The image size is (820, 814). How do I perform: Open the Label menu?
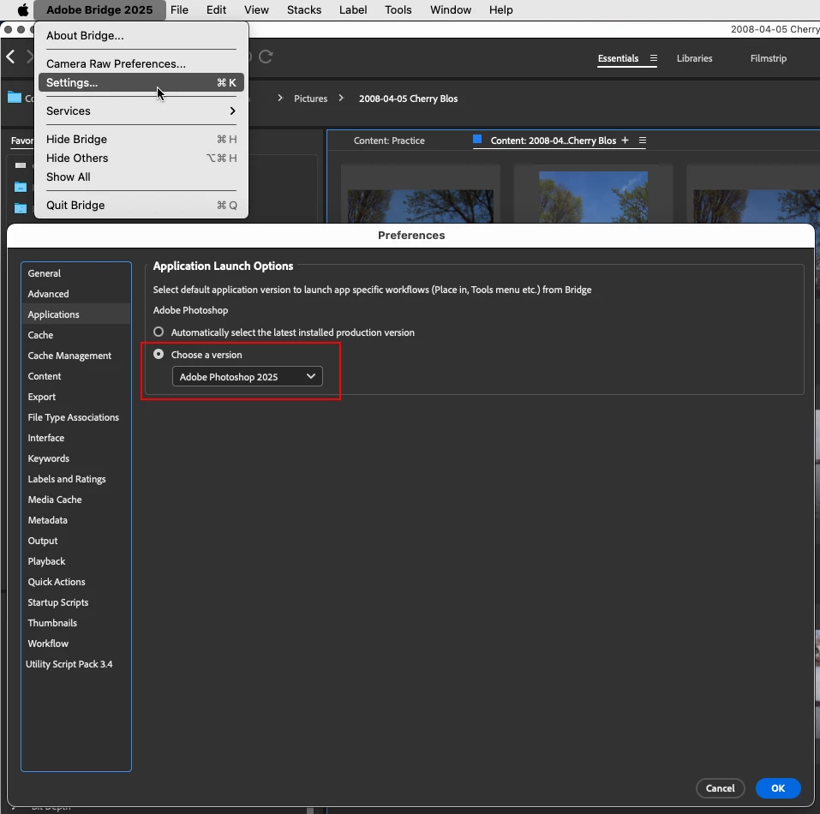353,10
